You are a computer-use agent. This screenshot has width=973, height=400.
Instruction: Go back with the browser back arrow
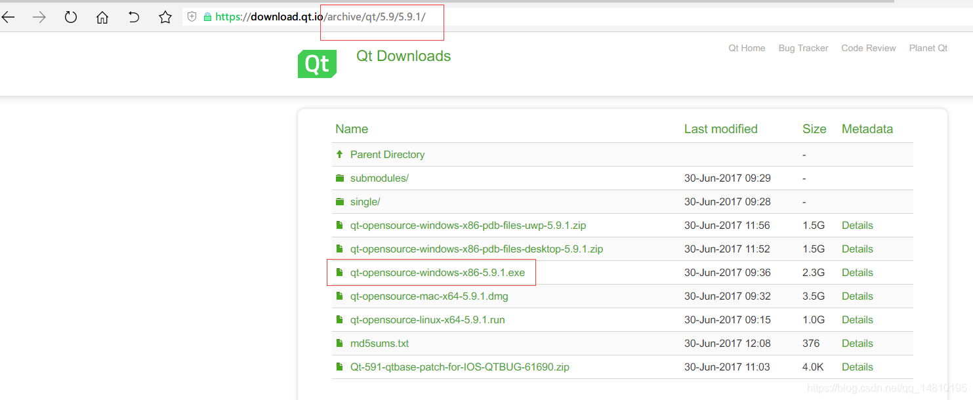(8, 18)
